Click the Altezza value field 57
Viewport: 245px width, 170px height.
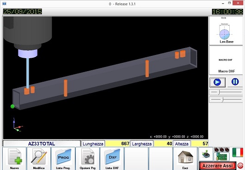pyautogui.click(x=200, y=144)
